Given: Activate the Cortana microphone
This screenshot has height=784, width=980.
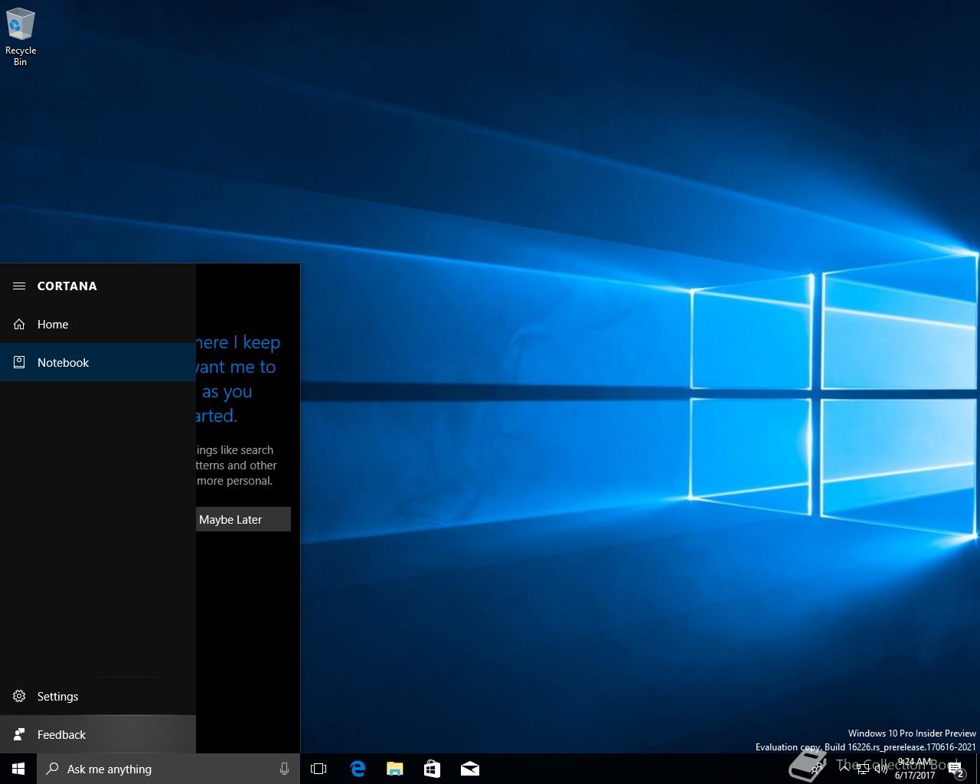Looking at the screenshot, I should coord(284,769).
